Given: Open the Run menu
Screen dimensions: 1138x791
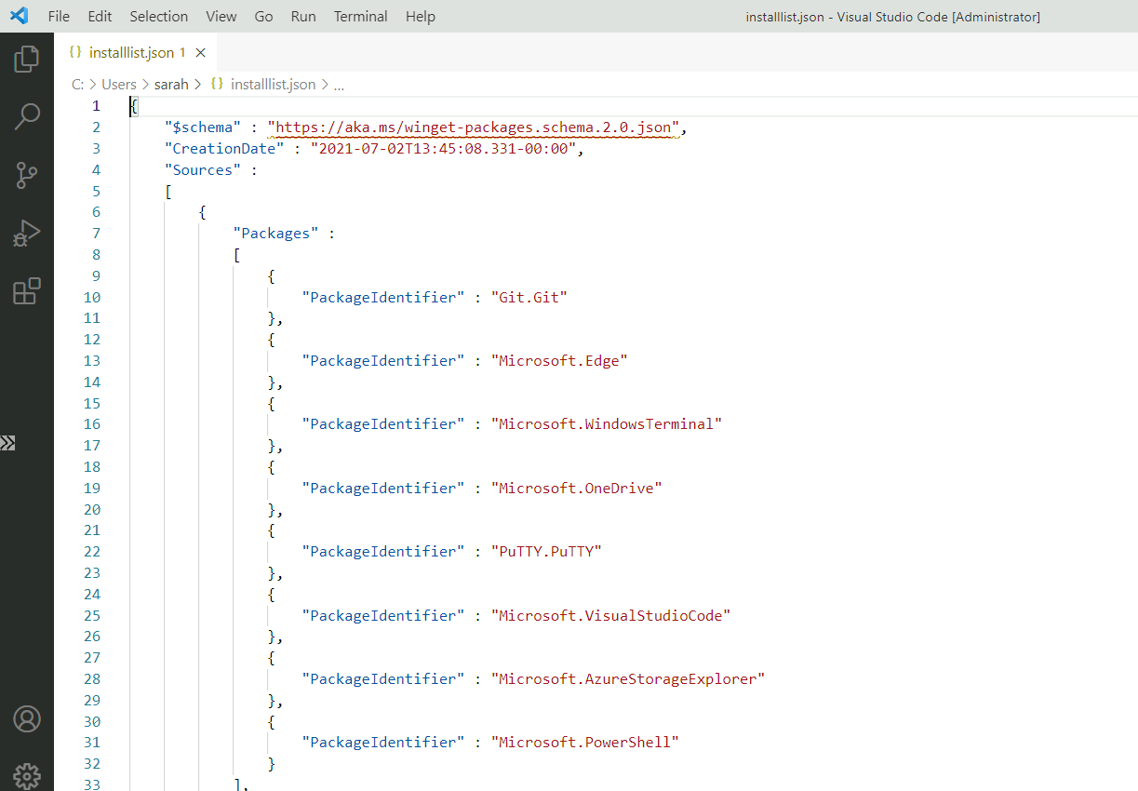Looking at the screenshot, I should point(303,17).
